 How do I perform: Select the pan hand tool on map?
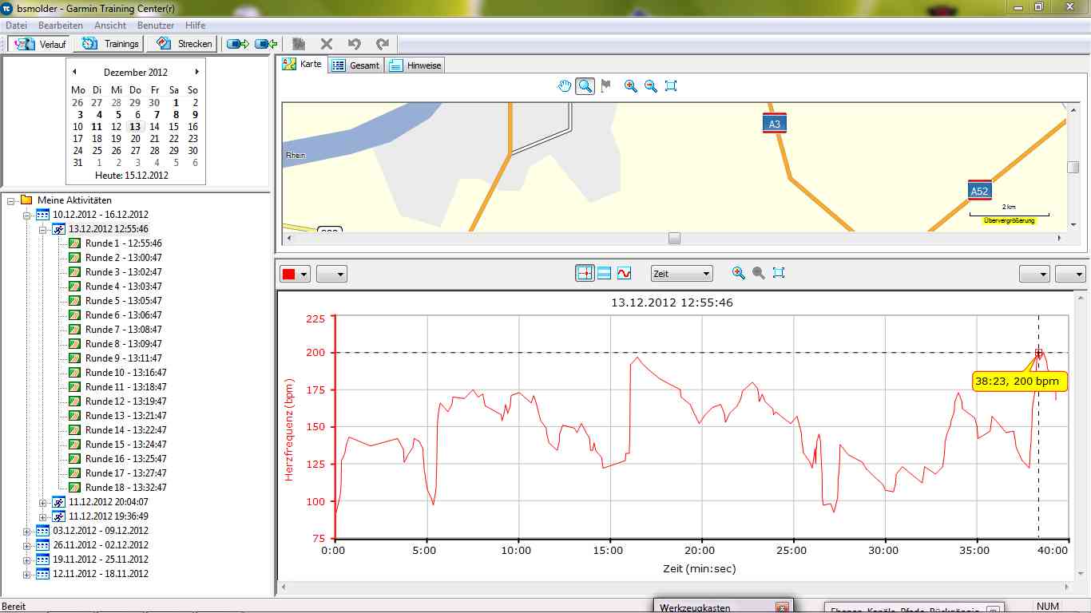point(565,86)
